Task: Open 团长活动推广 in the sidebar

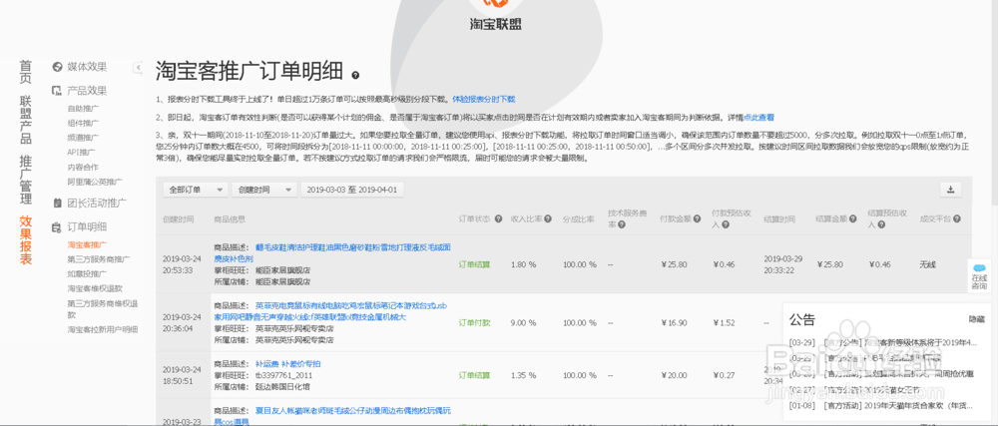Action: [98, 204]
